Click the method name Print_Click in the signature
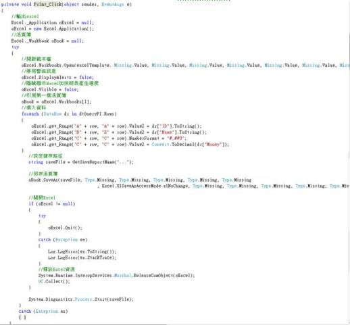 (x=47, y=4)
